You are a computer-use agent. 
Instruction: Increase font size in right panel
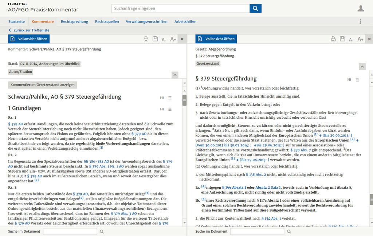click(360, 39)
